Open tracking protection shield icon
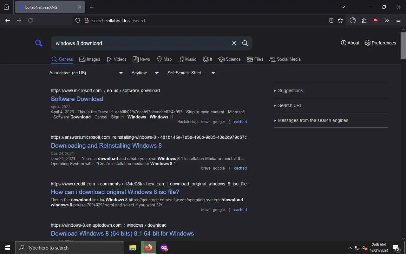The image size is (406, 254). [78, 20]
